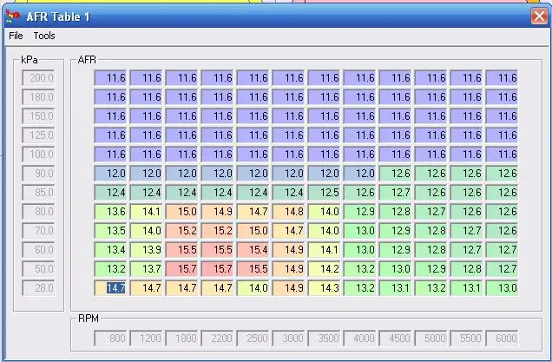
Task: Select the 12.7 AFR cell at 85.0 kPa, 4500 RPM
Action: [396, 192]
